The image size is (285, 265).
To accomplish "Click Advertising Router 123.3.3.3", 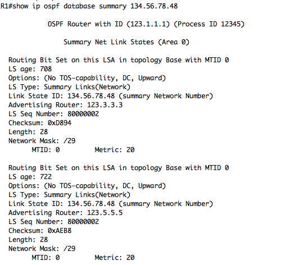I will pyautogui.click(x=65, y=105).
